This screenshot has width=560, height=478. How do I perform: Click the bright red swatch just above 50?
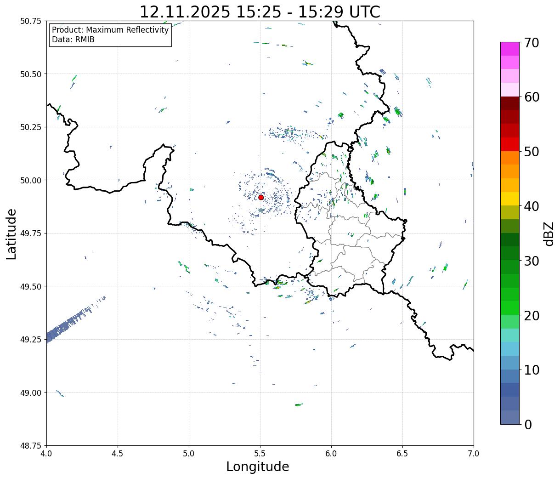(x=509, y=144)
